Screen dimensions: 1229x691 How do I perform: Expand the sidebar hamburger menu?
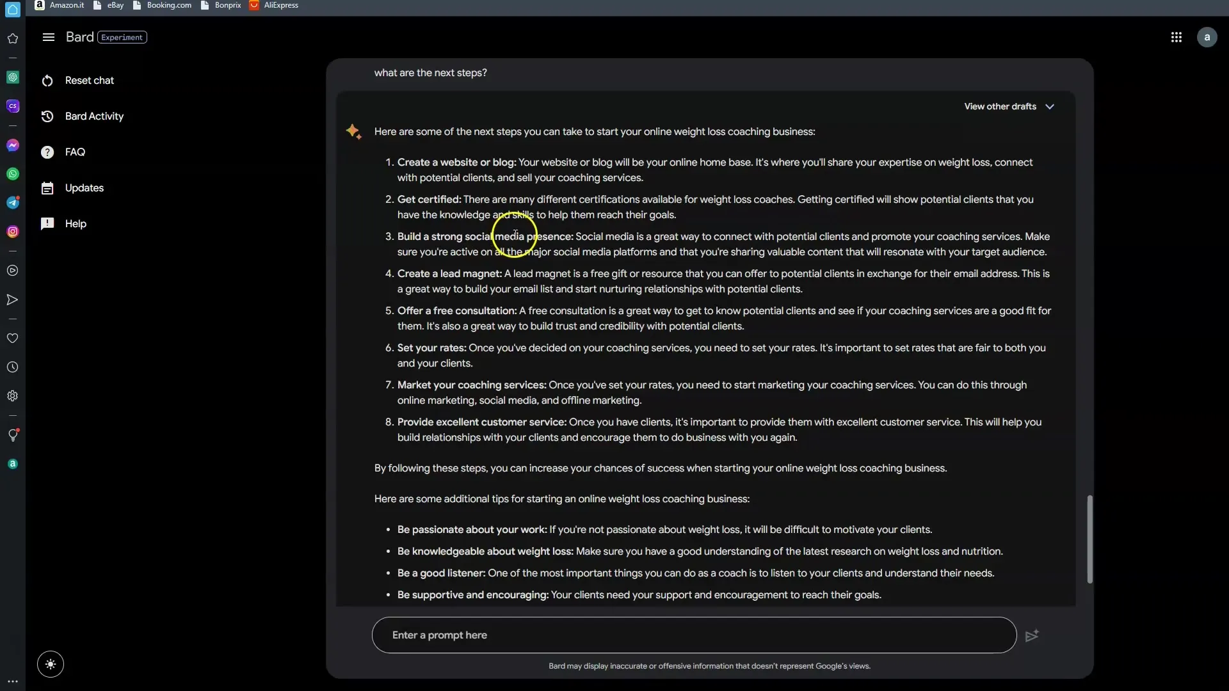click(x=48, y=36)
